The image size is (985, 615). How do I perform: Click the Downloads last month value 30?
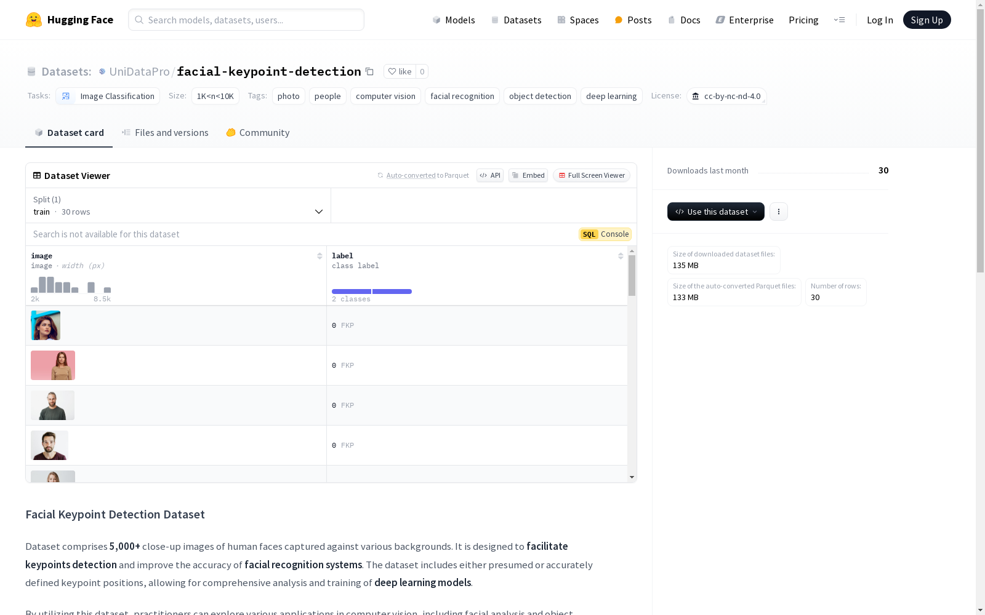883,170
